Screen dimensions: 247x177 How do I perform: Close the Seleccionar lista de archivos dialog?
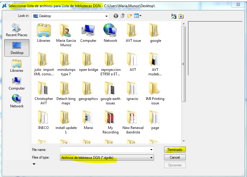tap(238, 4)
